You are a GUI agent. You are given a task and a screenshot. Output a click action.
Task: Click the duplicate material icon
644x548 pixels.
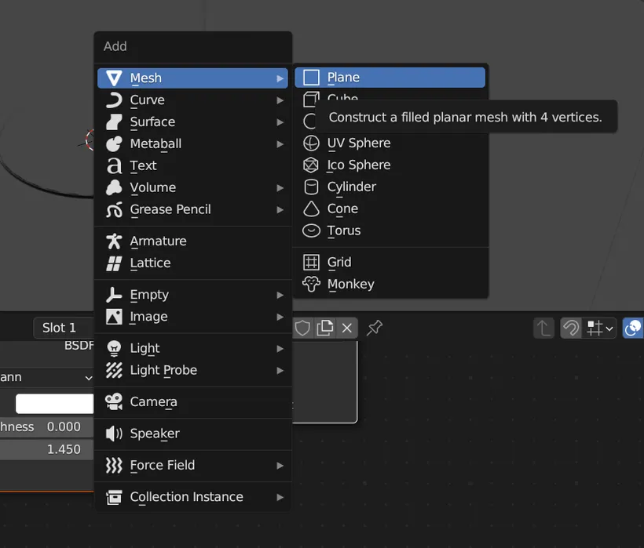pos(325,328)
